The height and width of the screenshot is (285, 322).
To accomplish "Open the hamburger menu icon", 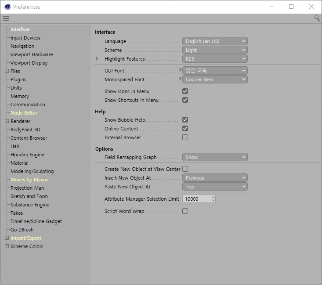I will tap(6, 18).
